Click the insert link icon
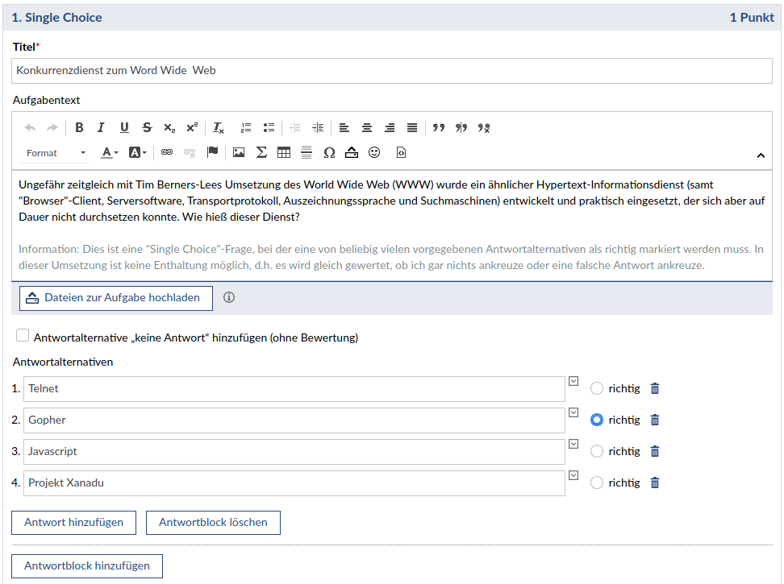The image size is (784, 584). pos(167,152)
